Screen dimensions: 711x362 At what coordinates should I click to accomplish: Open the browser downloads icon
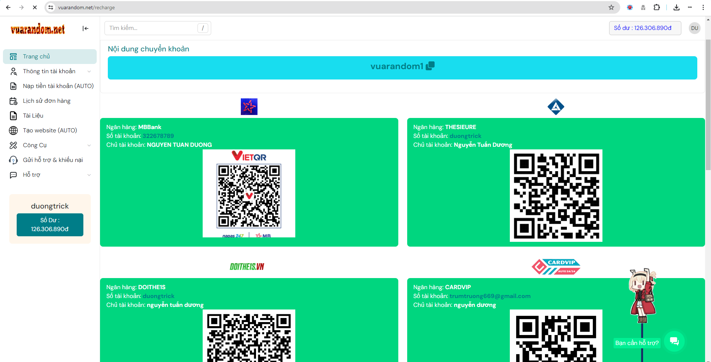click(676, 7)
